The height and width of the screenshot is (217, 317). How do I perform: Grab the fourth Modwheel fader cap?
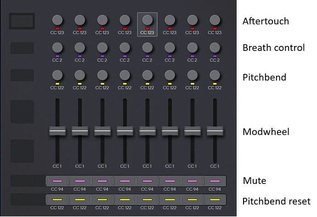pyautogui.click(x=125, y=131)
